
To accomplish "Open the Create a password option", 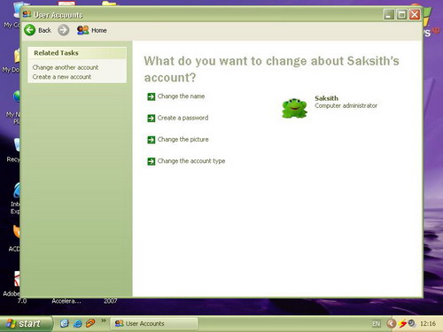I will point(183,118).
